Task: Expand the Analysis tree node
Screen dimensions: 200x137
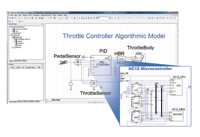Action: coord(14,41)
